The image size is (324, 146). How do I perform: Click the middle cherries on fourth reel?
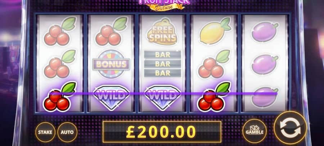click(213, 64)
